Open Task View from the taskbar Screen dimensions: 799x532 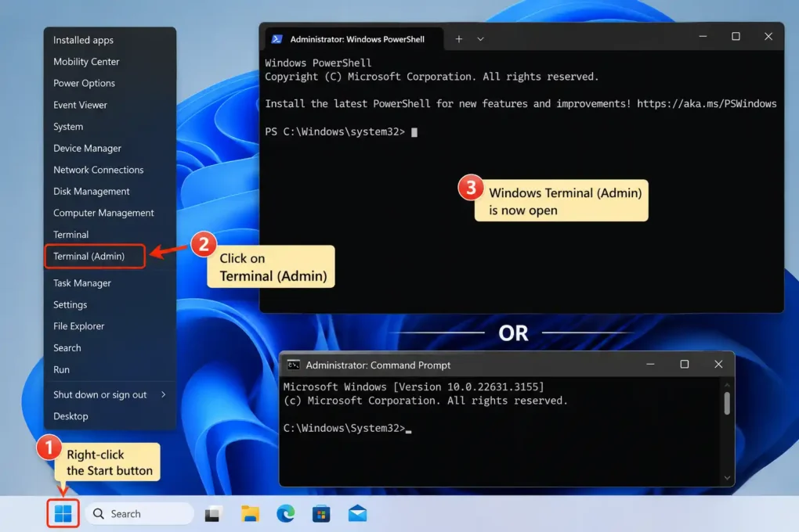tap(212, 514)
